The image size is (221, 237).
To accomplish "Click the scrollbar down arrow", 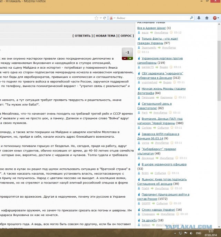I will click(x=219, y=227).
